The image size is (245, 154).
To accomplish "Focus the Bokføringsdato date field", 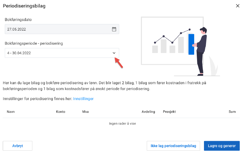I will [57, 29].
